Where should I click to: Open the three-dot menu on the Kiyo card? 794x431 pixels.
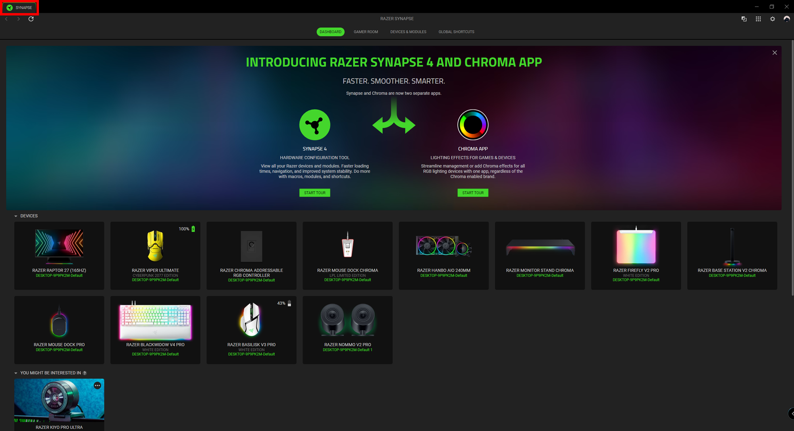click(x=97, y=385)
